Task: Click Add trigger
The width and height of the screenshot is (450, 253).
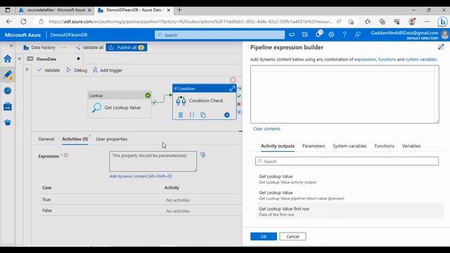Action: pyautogui.click(x=108, y=70)
